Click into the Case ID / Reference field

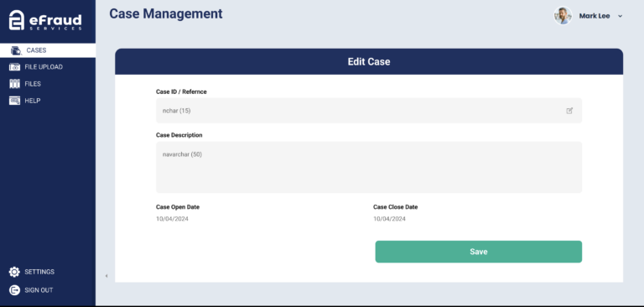[369, 111]
